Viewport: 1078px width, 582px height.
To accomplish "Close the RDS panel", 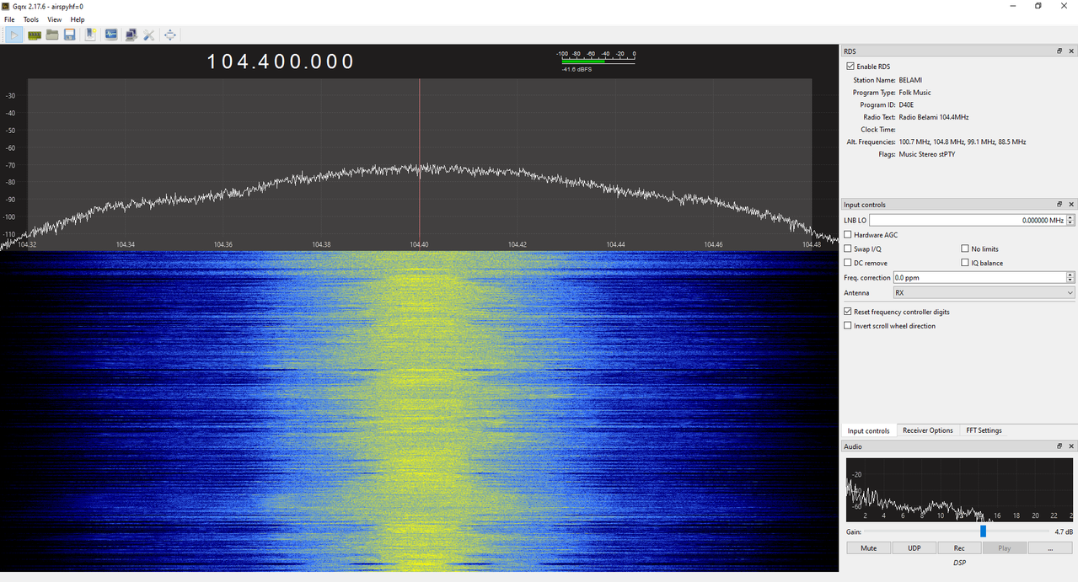I will tap(1071, 51).
